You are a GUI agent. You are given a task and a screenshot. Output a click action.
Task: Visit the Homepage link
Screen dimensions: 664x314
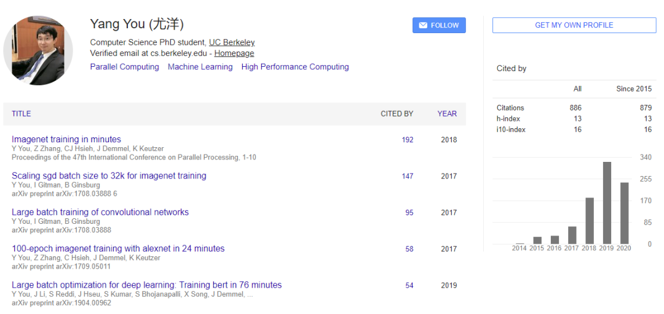234,53
